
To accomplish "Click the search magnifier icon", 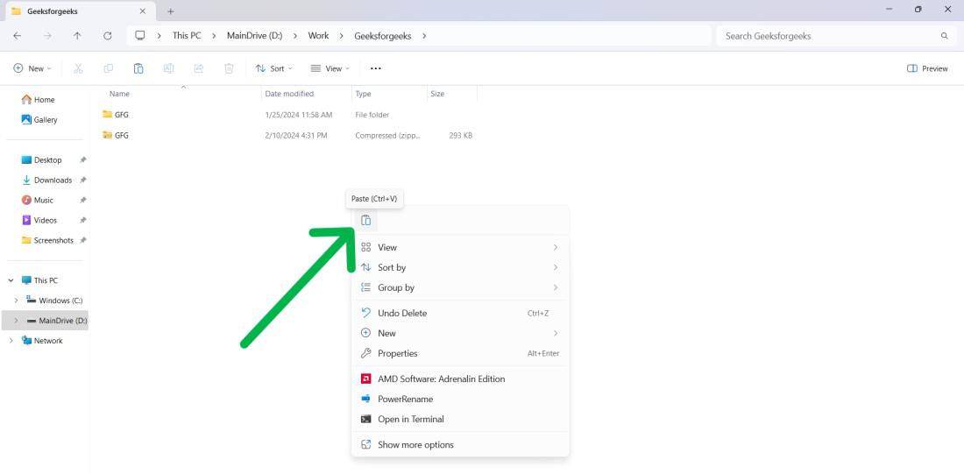I will pyautogui.click(x=945, y=36).
